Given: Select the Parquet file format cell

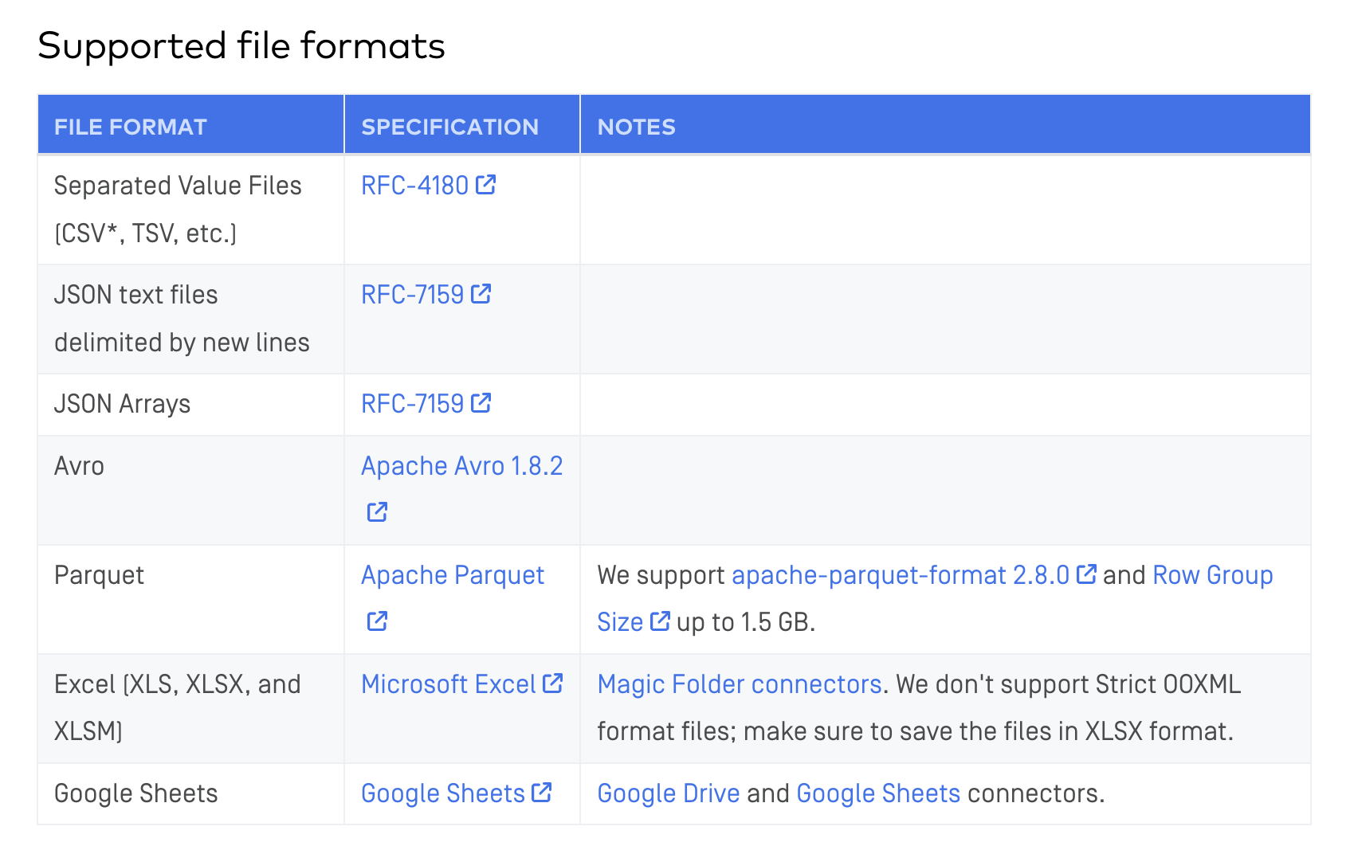Looking at the screenshot, I should (x=99, y=575).
